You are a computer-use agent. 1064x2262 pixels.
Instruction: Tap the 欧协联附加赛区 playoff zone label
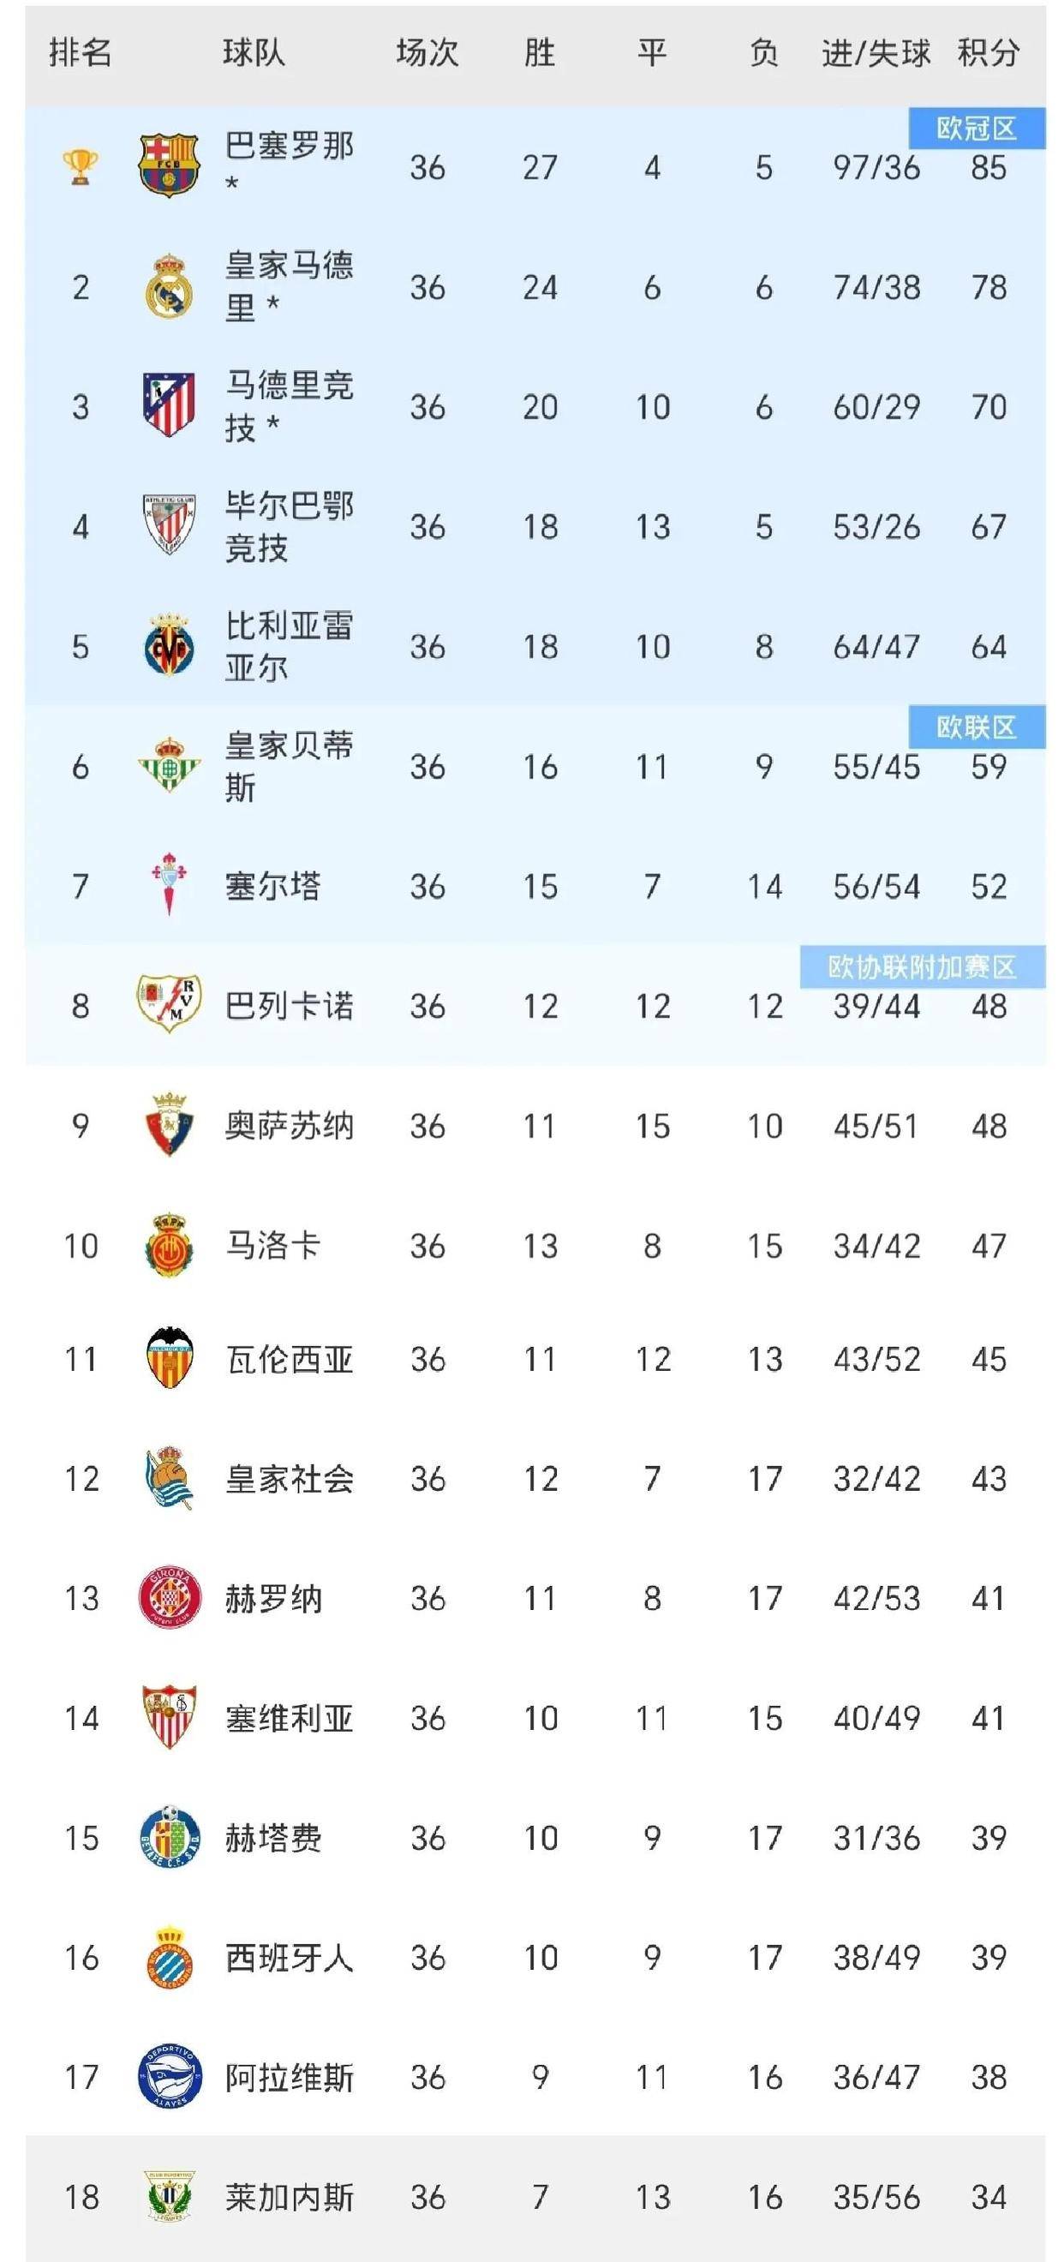[x=922, y=966]
